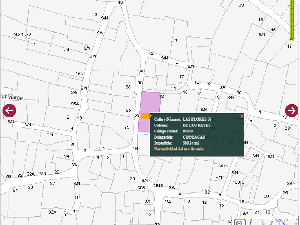Pan the map right with the arrow button

point(291,111)
